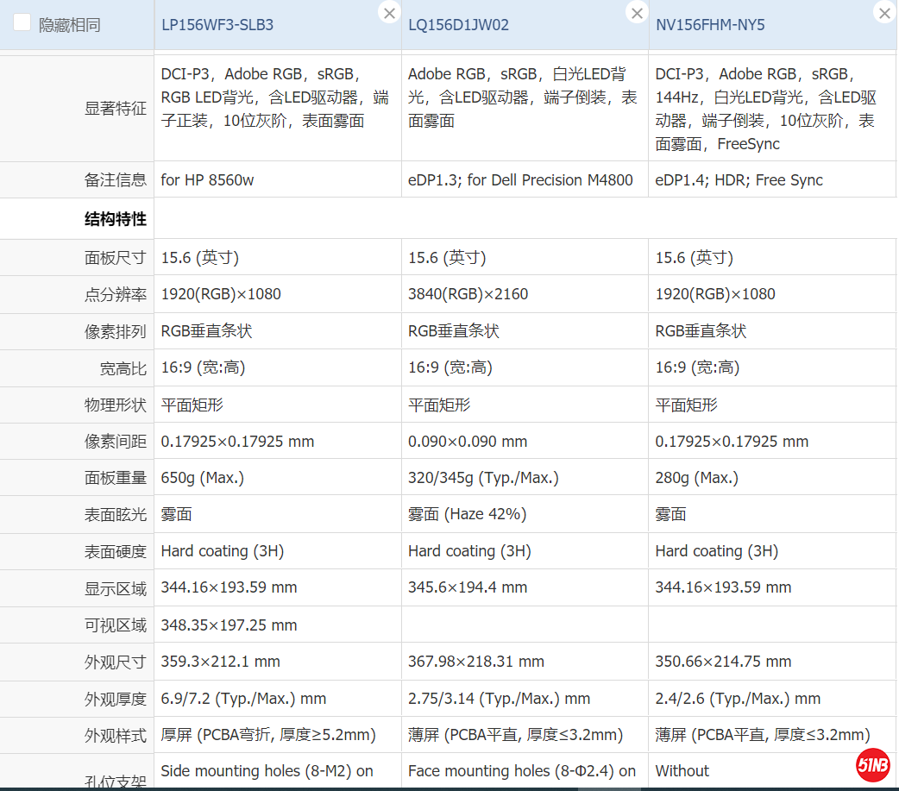
Task: Click the 'for HP 8560w' remark cell
Action: coord(207,180)
